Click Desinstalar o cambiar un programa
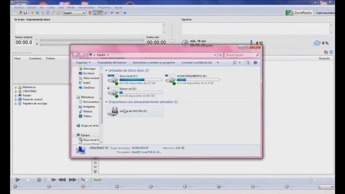The height and width of the screenshot is (194, 345). point(154,63)
